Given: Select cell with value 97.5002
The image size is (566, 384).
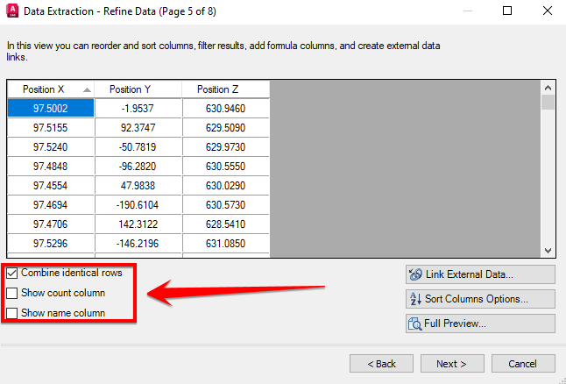Looking at the screenshot, I should coord(51,109).
